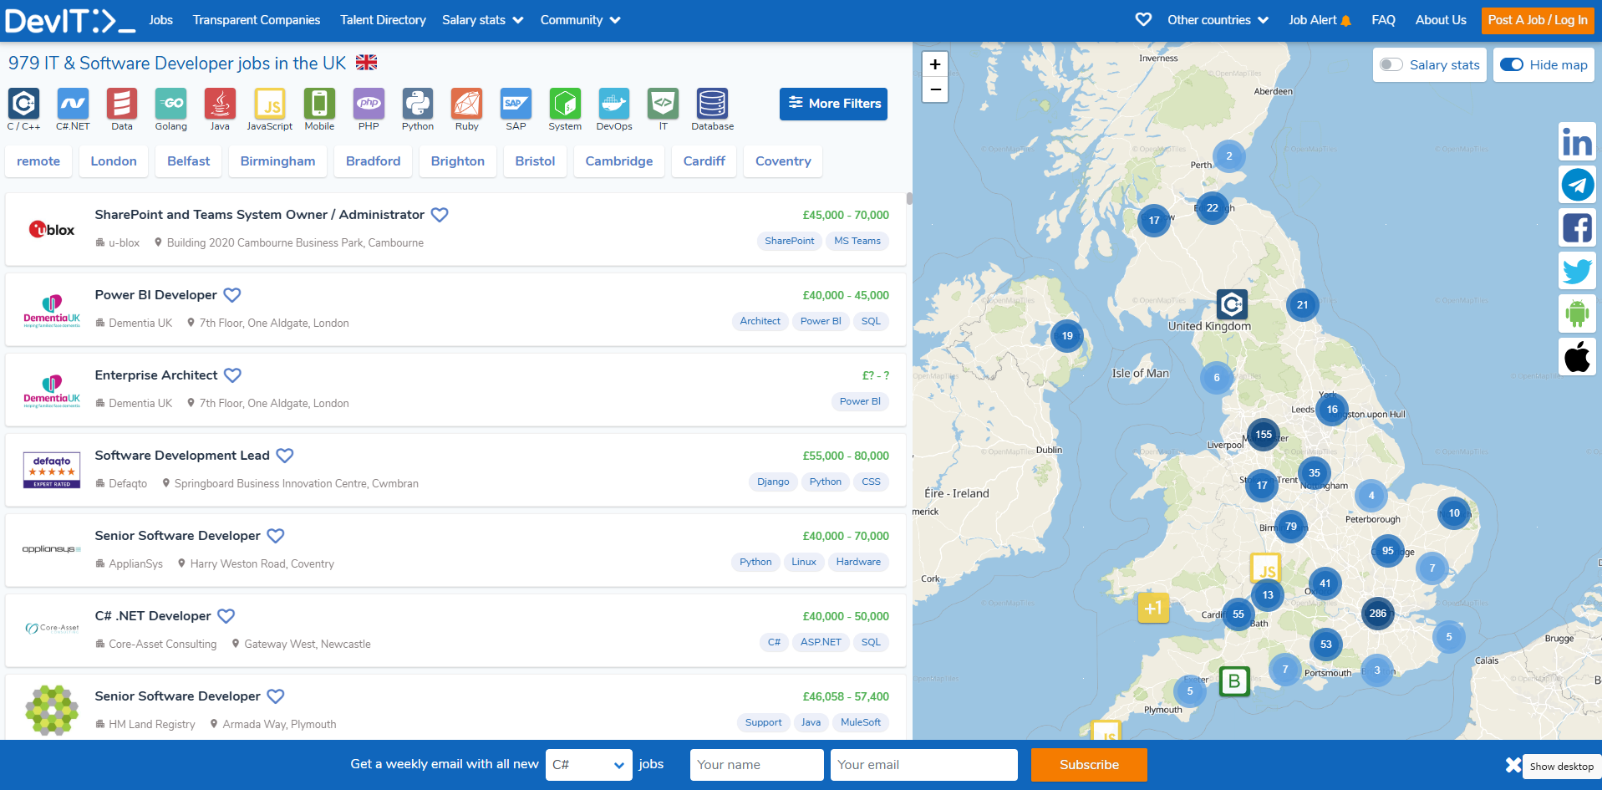Favorite the Enterprise Architect job
This screenshot has height=790, width=1602.
click(233, 375)
